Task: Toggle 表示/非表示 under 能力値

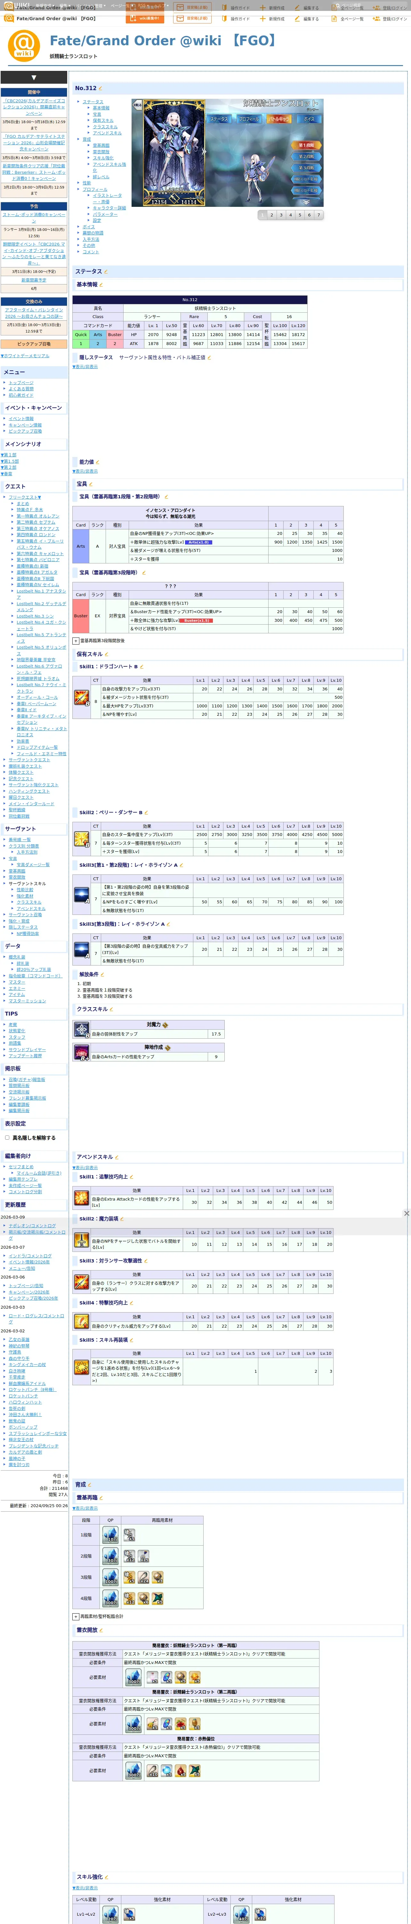Action: pyautogui.click(x=85, y=471)
